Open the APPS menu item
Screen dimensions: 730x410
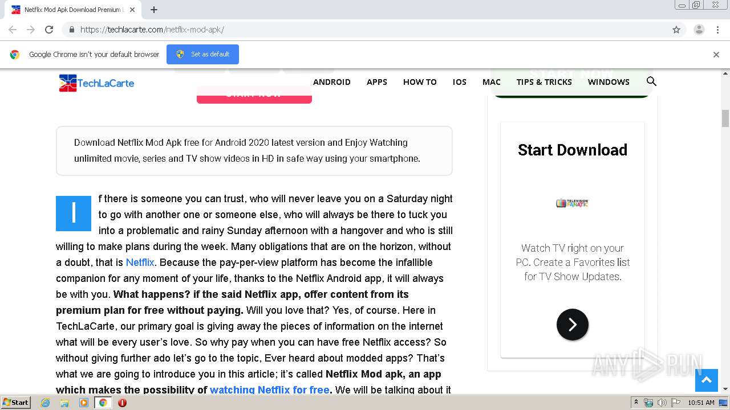(x=377, y=82)
